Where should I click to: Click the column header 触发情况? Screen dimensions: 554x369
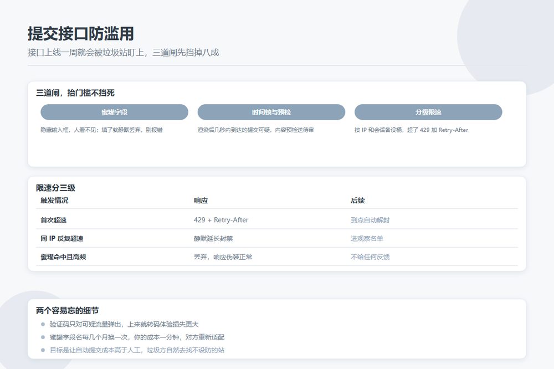pos(54,201)
